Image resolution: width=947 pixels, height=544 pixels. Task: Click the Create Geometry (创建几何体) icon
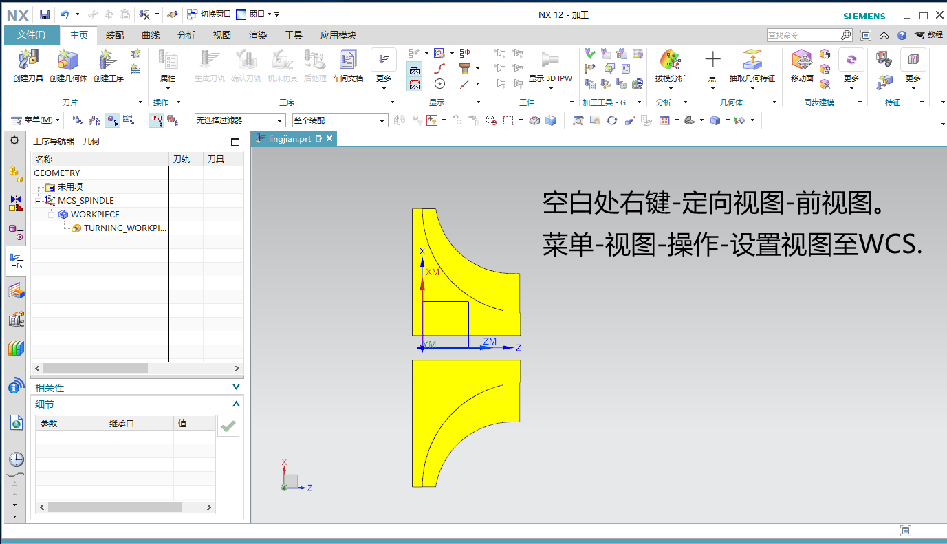click(68, 61)
